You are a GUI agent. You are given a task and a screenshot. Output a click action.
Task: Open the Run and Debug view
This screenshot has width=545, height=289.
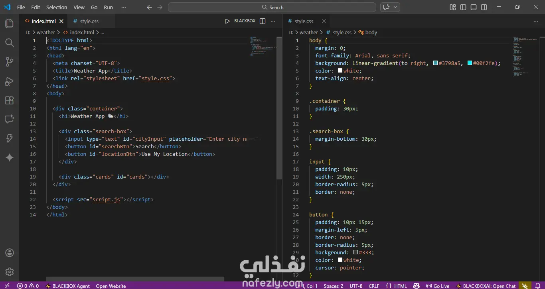(9, 81)
